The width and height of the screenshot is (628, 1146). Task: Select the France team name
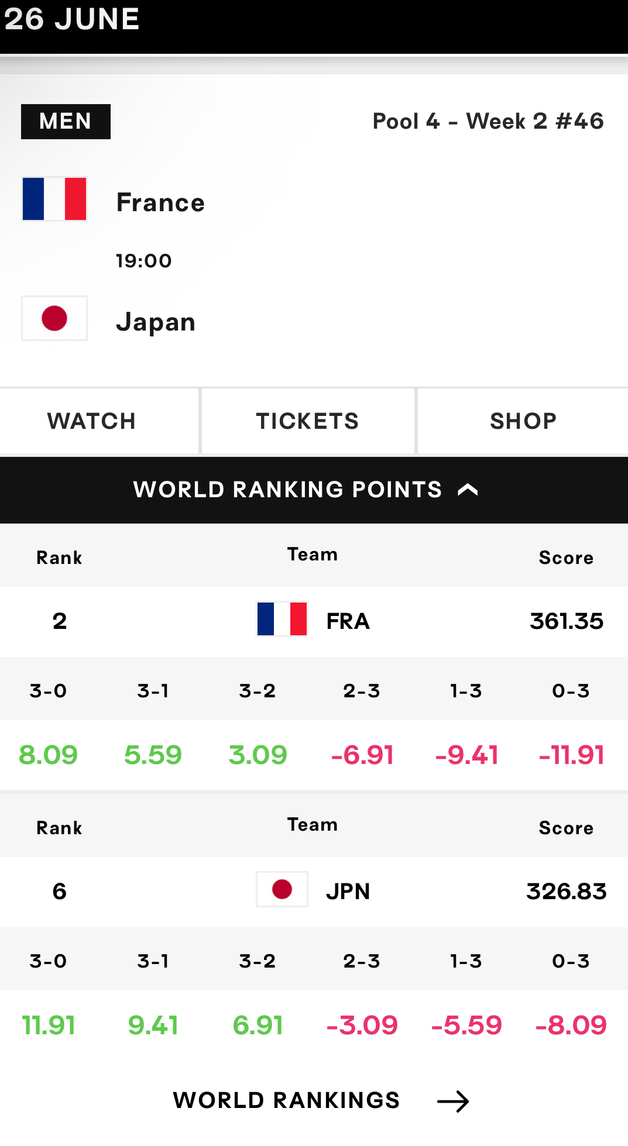[x=161, y=202]
